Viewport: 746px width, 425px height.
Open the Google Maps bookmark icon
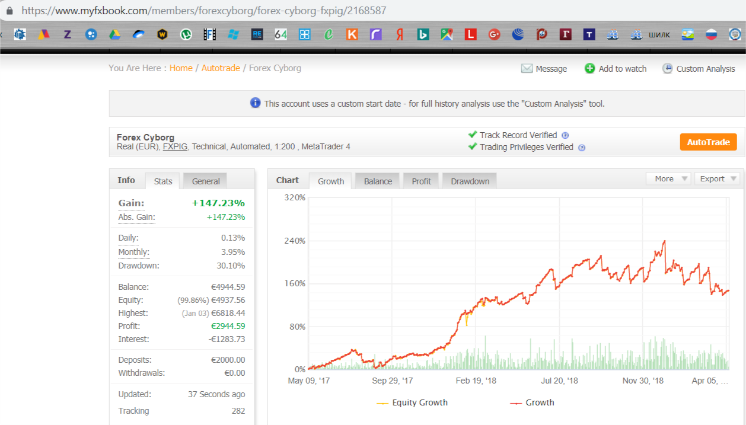point(447,34)
